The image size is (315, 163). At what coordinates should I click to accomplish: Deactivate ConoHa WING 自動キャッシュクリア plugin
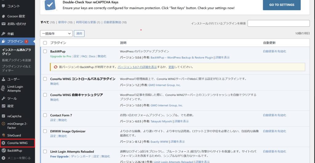(54, 100)
